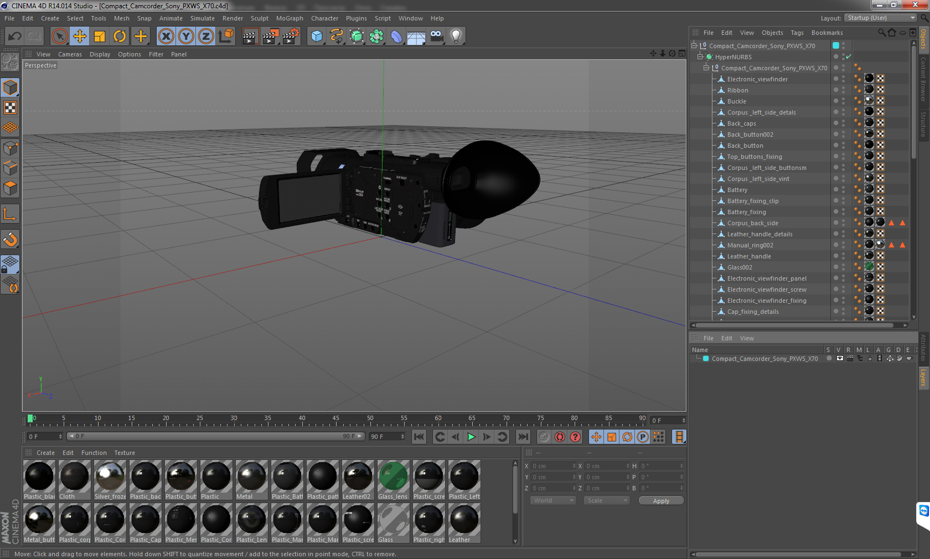930x559 pixels.
Task: Enable the Axis tool icon
Action: (11, 214)
